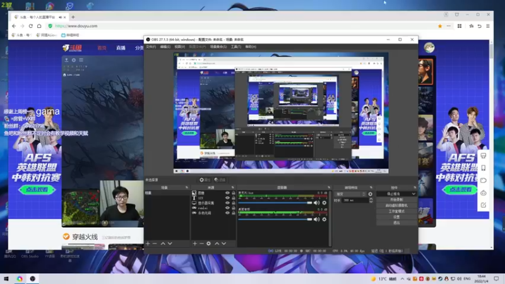This screenshot has height=284, width=505.
Task: Toggle lock of the image source
Action: click(234, 193)
